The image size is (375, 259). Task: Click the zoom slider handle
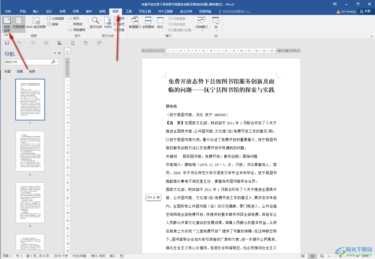[340, 256]
